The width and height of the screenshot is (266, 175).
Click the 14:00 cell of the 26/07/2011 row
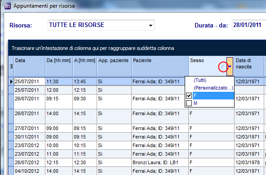coord(59,117)
